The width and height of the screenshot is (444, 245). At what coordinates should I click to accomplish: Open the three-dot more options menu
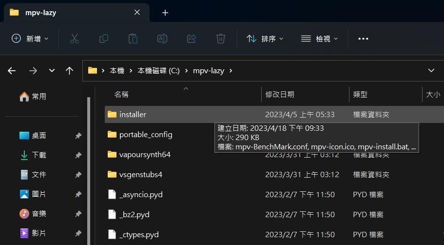click(x=363, y=39)
